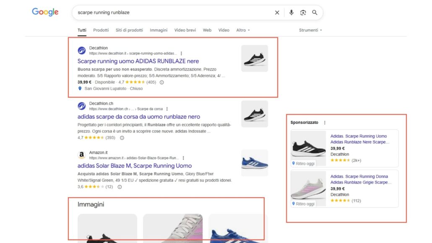Screen dimensions: 432x243
Task: Show rating info for 393 reviews
Action: [x=122, y=138]
